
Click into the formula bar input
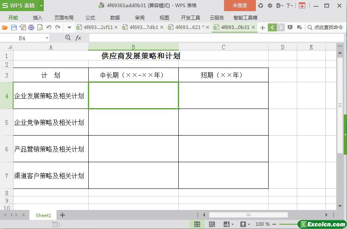click(216, 38)
